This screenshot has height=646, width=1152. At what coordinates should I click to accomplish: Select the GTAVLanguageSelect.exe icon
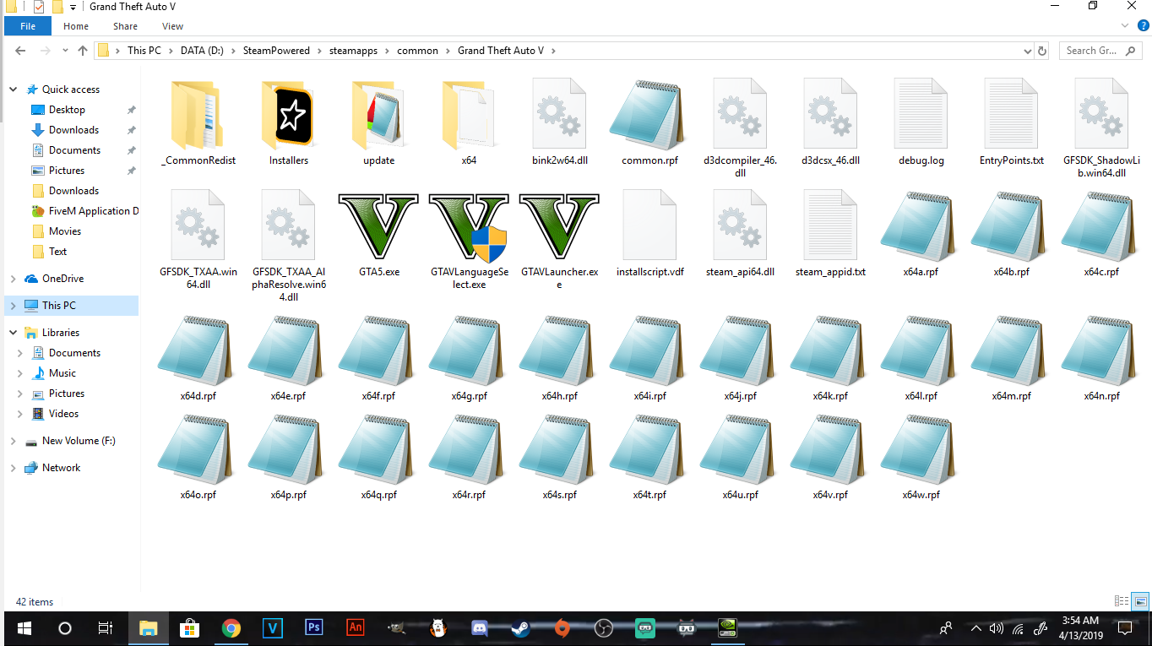pyautogui.click(x=469, y=226)
